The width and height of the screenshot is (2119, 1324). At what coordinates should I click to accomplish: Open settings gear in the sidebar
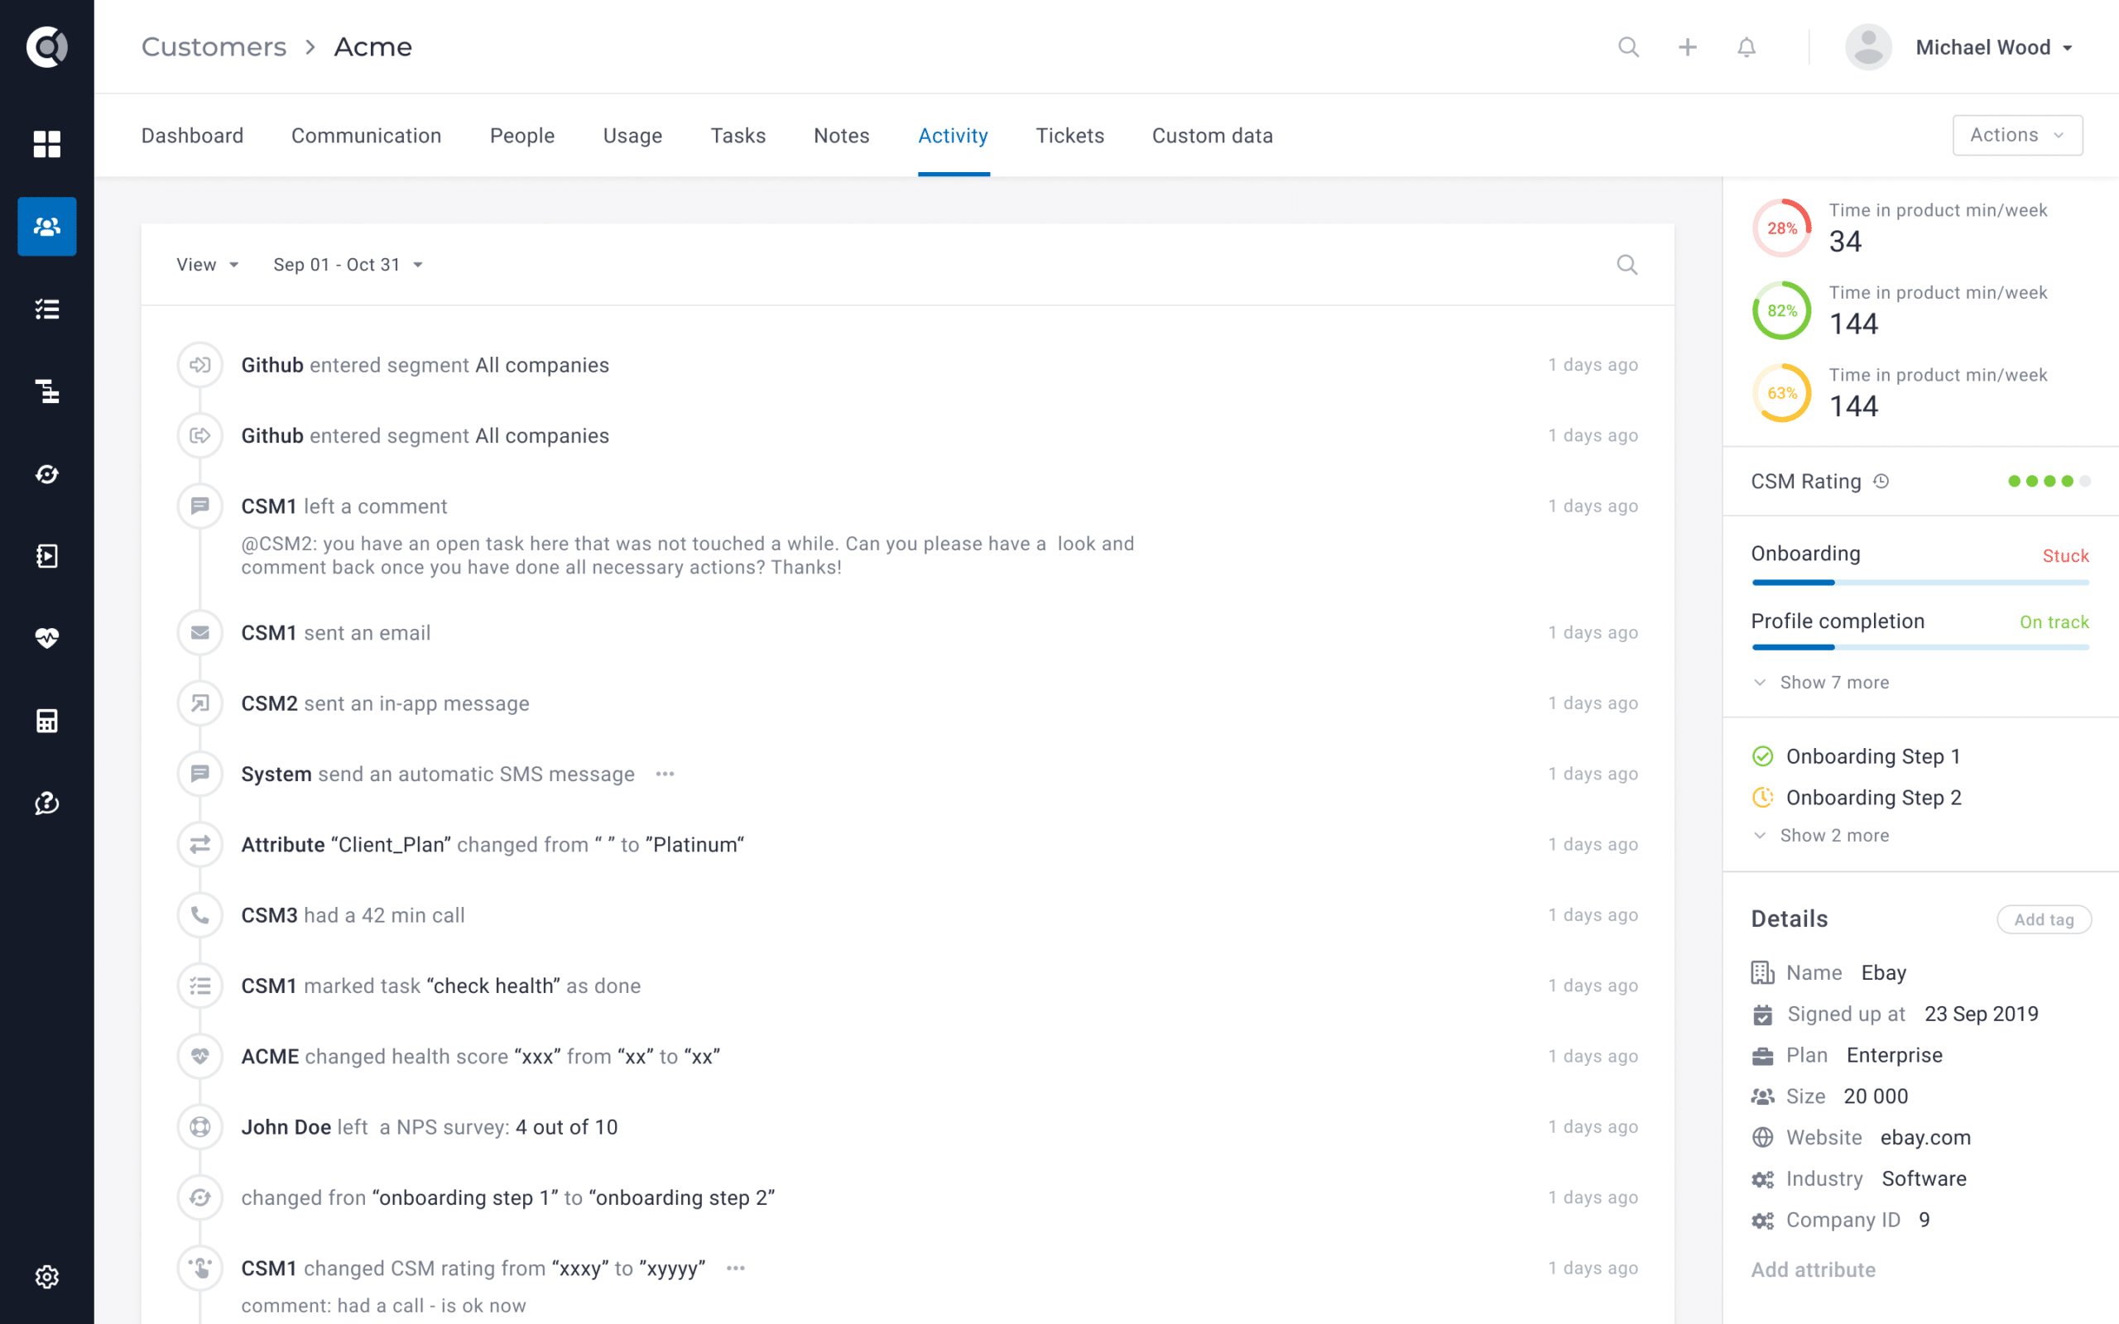[x=46, y=1277]
